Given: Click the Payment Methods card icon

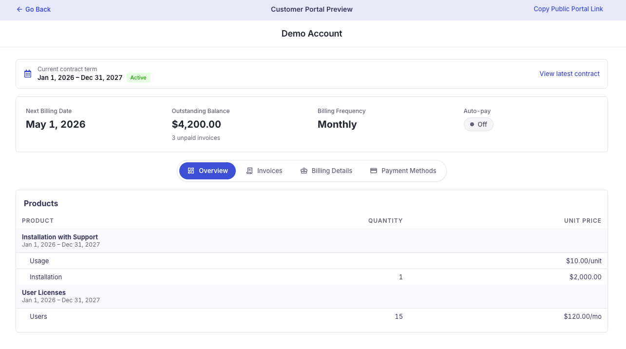Looking at the screenshot, I should 374,171.
